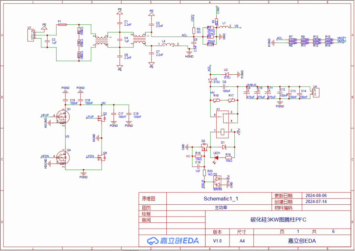The height and width of the screenshot is (251, 355).
Task: Select the Q2 transistor labeled LFUP
Action: tap(102, 119)
